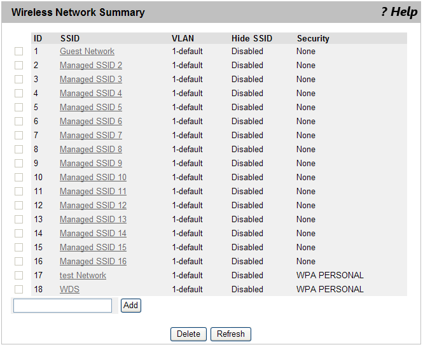
Task: Open the Guest Network SSID link
Action: click(87, 52)
